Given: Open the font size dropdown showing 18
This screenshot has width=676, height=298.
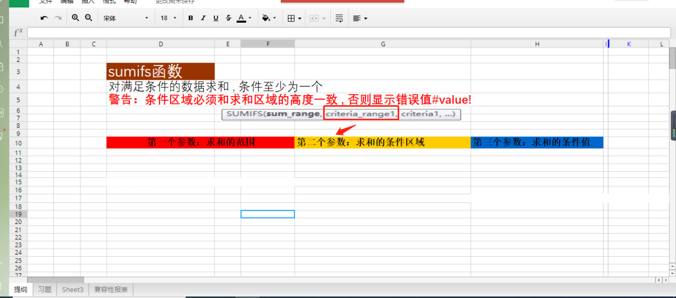Looking at the screenshot, I should [x=168, y=18].
